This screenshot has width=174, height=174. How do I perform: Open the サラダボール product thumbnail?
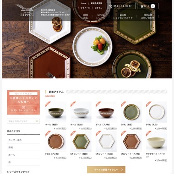coord(156,141)
